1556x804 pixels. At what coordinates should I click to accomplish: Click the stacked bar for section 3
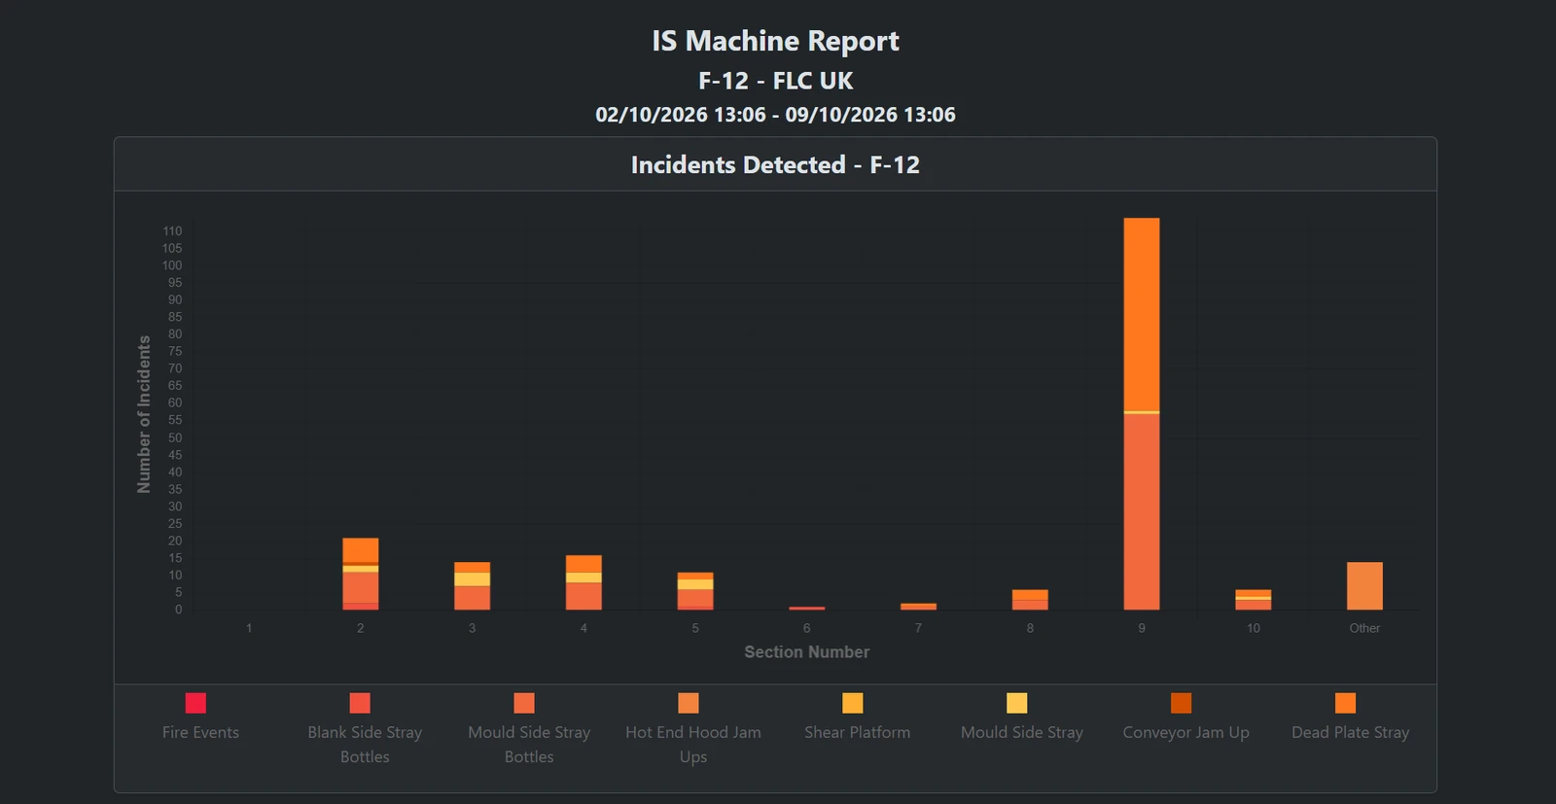tap(473, 586)
